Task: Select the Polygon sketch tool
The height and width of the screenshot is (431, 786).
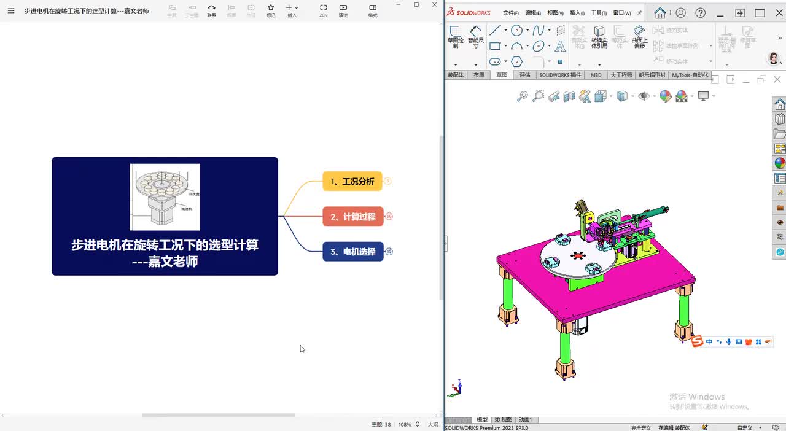Action: (x=516, y=61)
